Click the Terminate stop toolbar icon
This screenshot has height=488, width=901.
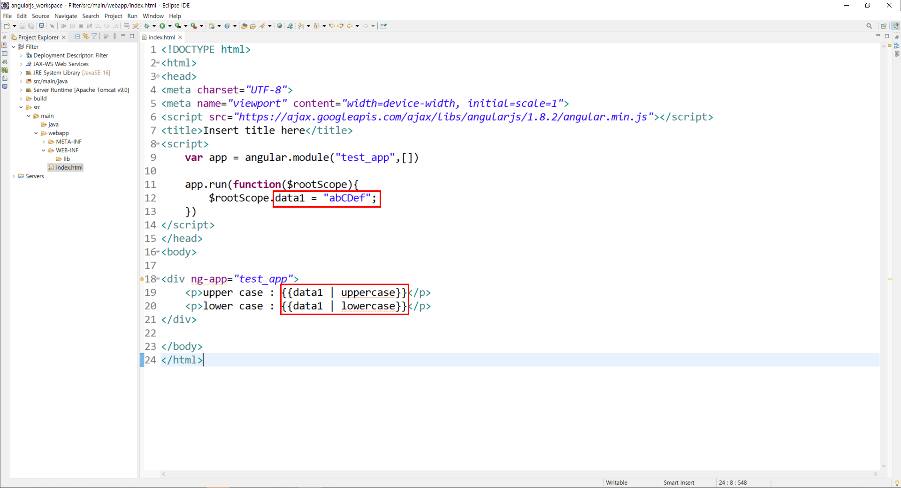coord(81,26)
